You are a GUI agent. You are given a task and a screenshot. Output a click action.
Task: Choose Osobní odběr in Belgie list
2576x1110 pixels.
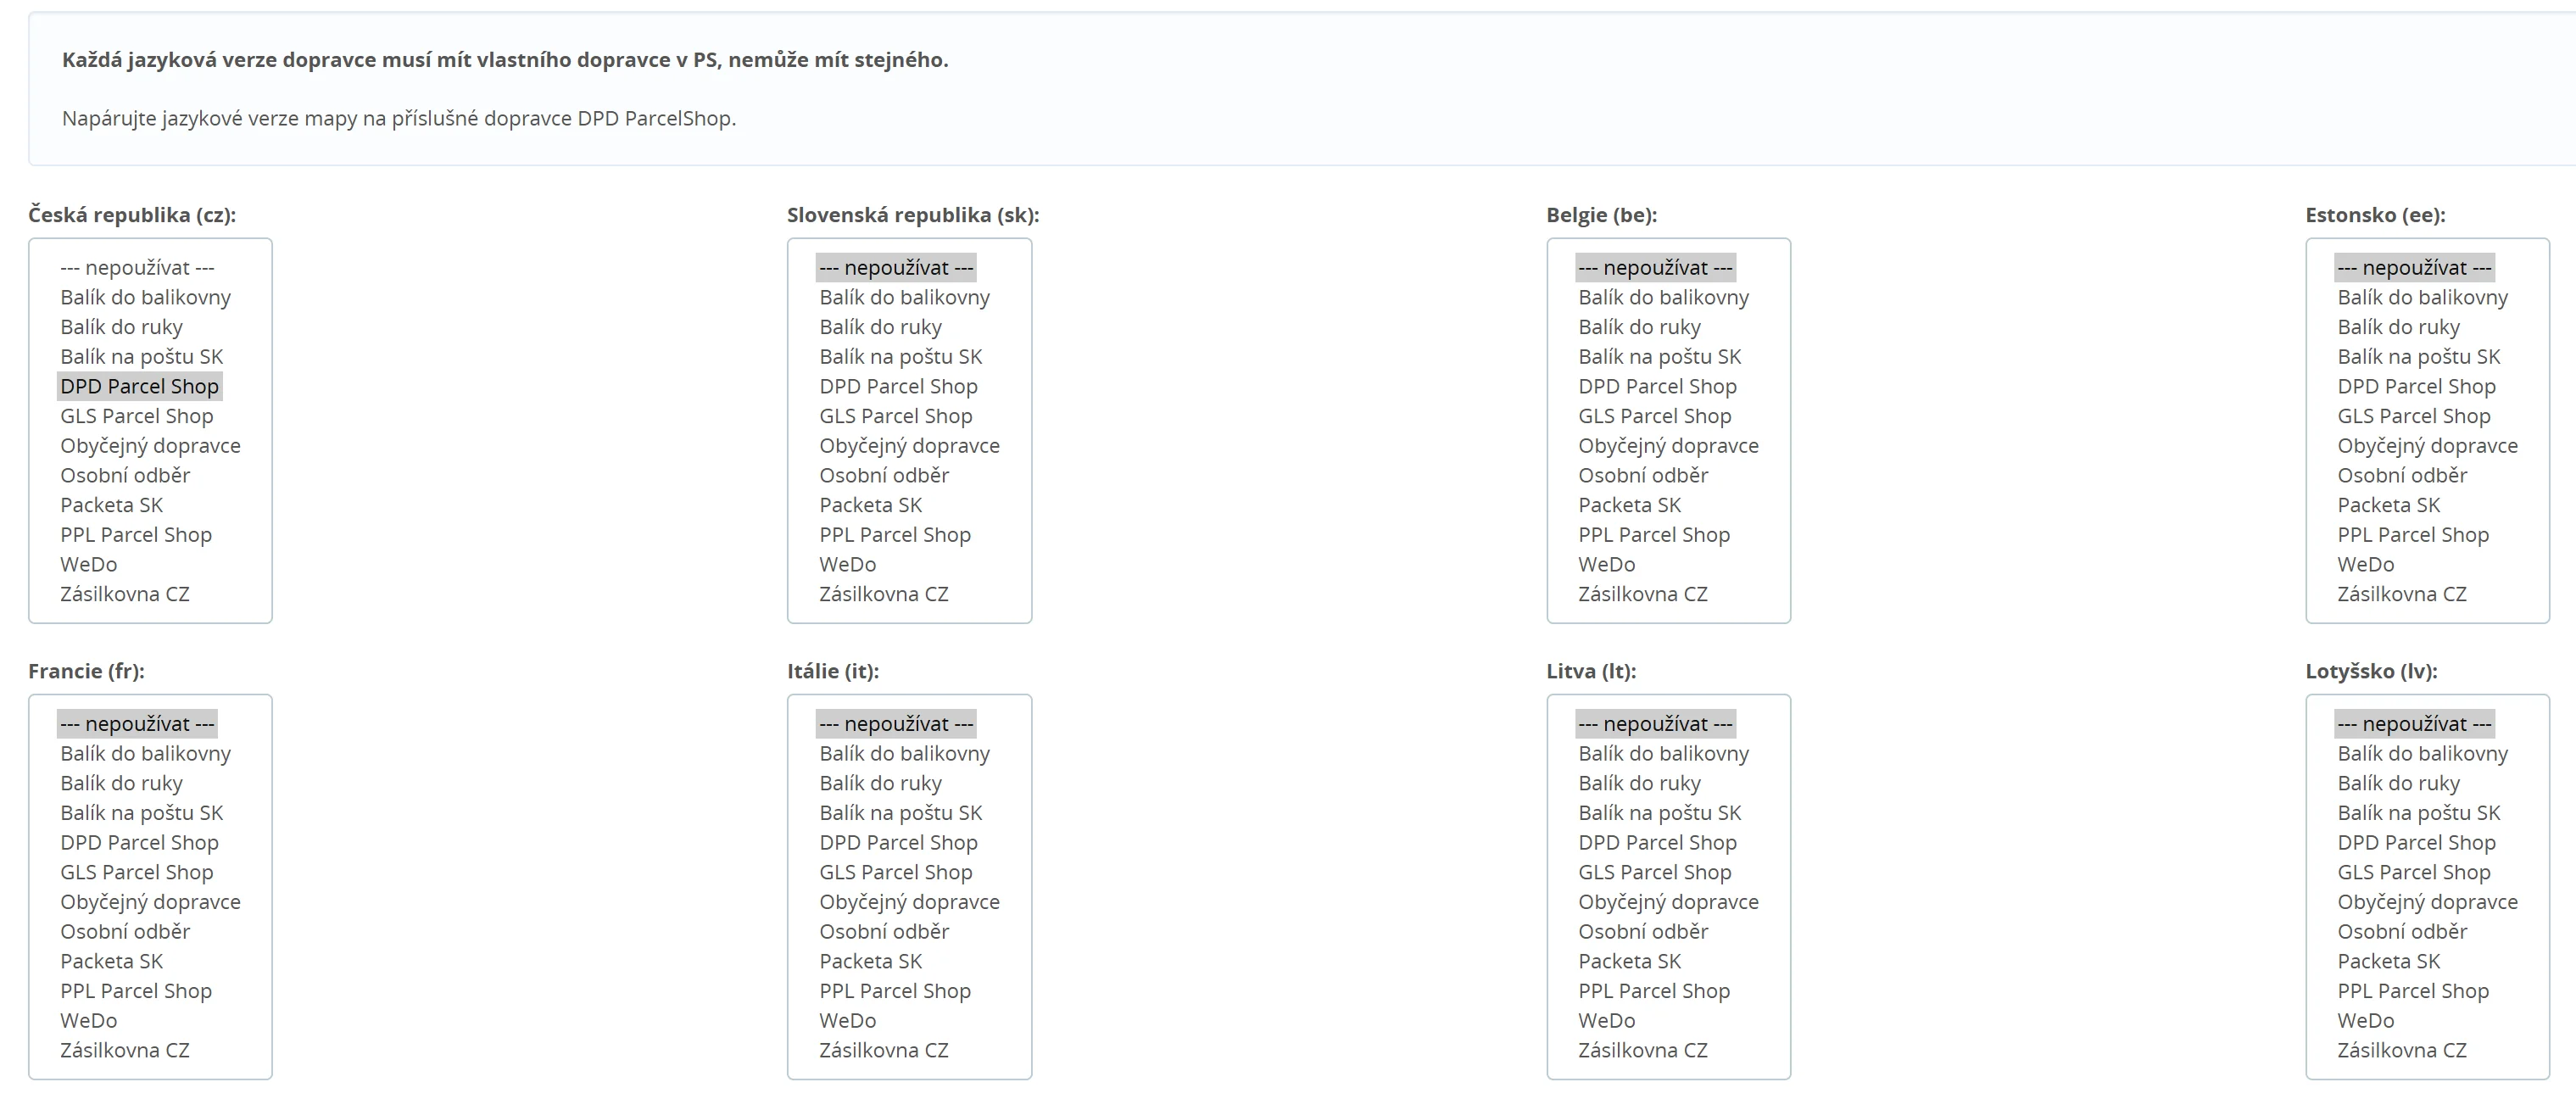(1643, 475)
